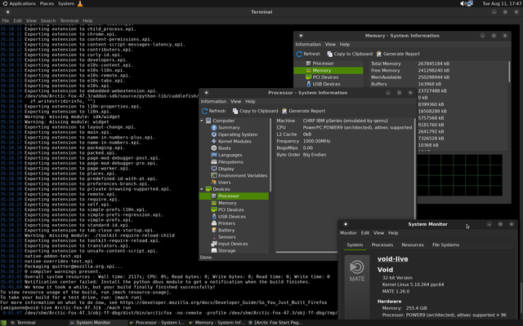Switch to Arctic Fox Start Page taskbar button
The width and height of the screenshot is (523, 326).
click(276, 323)
